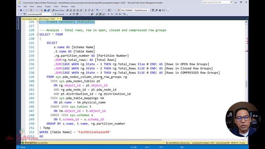Click the Quick Launch search magnifier icon
Viewport: 265px width, 149px height.
231,2
